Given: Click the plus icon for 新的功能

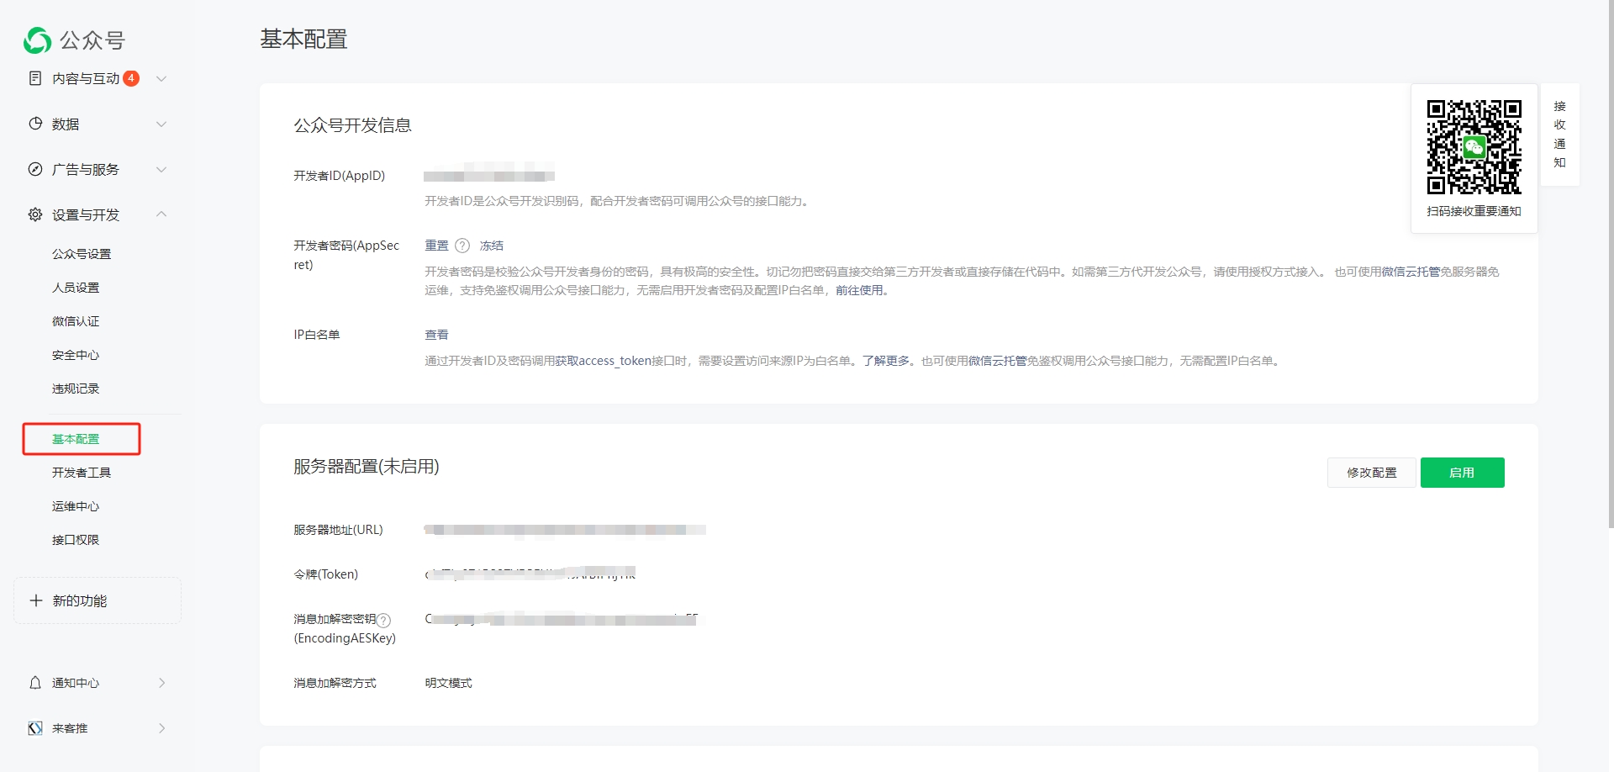Looking at the screenshot, I should click(36, 600).
